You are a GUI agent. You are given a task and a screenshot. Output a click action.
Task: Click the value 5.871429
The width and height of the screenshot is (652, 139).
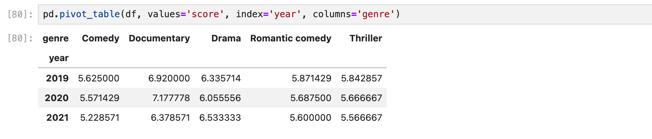click(x=312, y=78)
